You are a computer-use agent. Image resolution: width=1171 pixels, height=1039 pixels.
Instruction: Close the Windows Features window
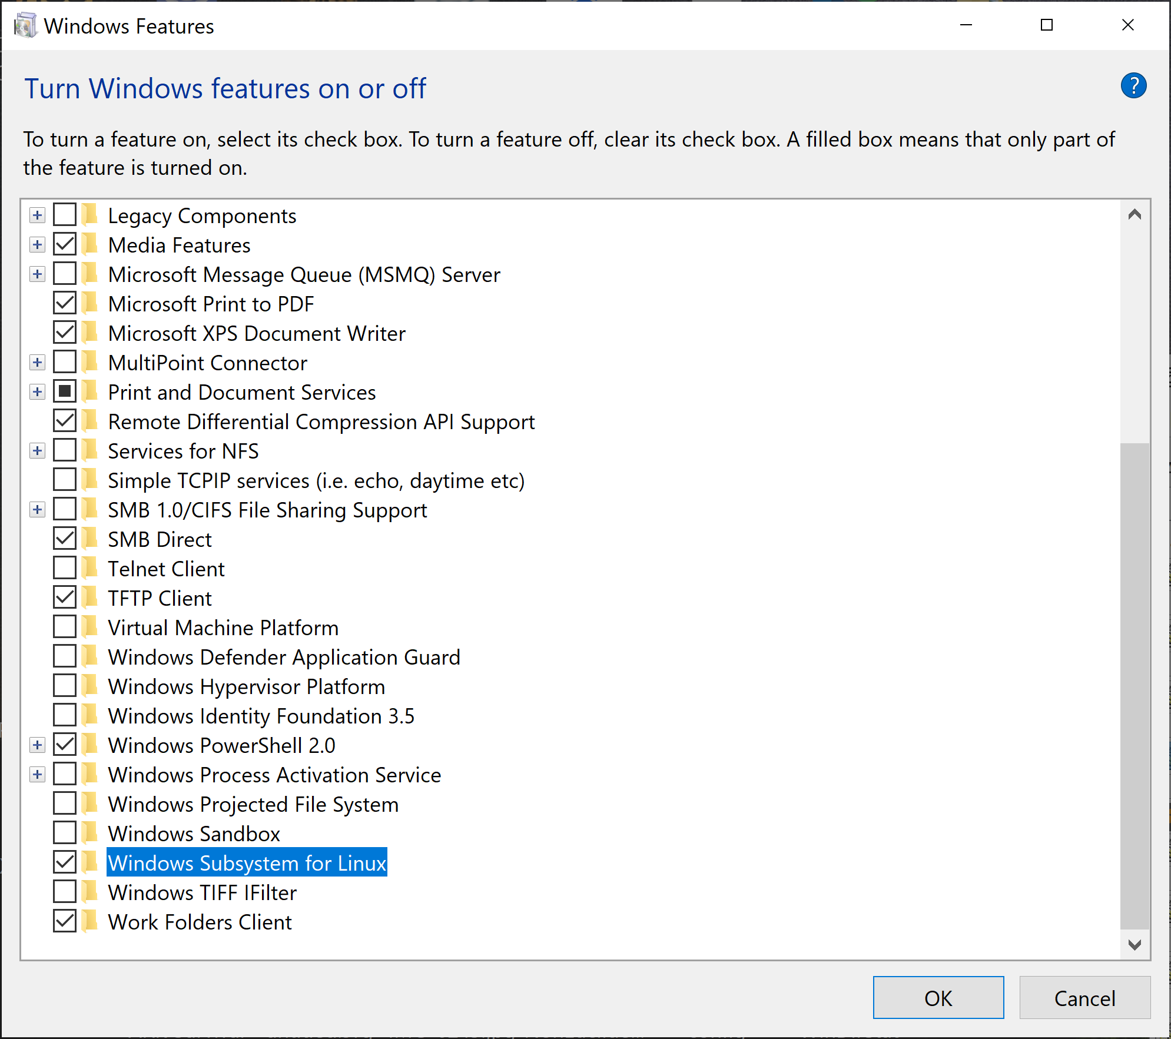coord(1128,25)
